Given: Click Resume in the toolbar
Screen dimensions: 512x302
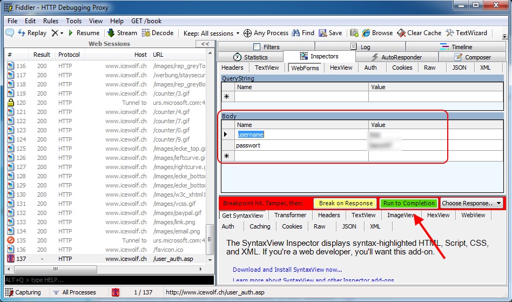Looking at the screenshot, I should [x=84, y=32].
